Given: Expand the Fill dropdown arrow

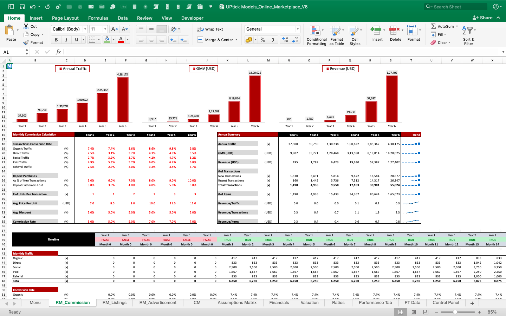Looking at the screenshot, I should pyautogui.click(x=445, y=34).
